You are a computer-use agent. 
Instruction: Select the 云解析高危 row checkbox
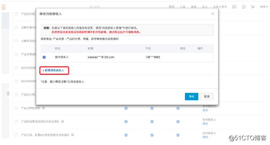coord(16,41)
